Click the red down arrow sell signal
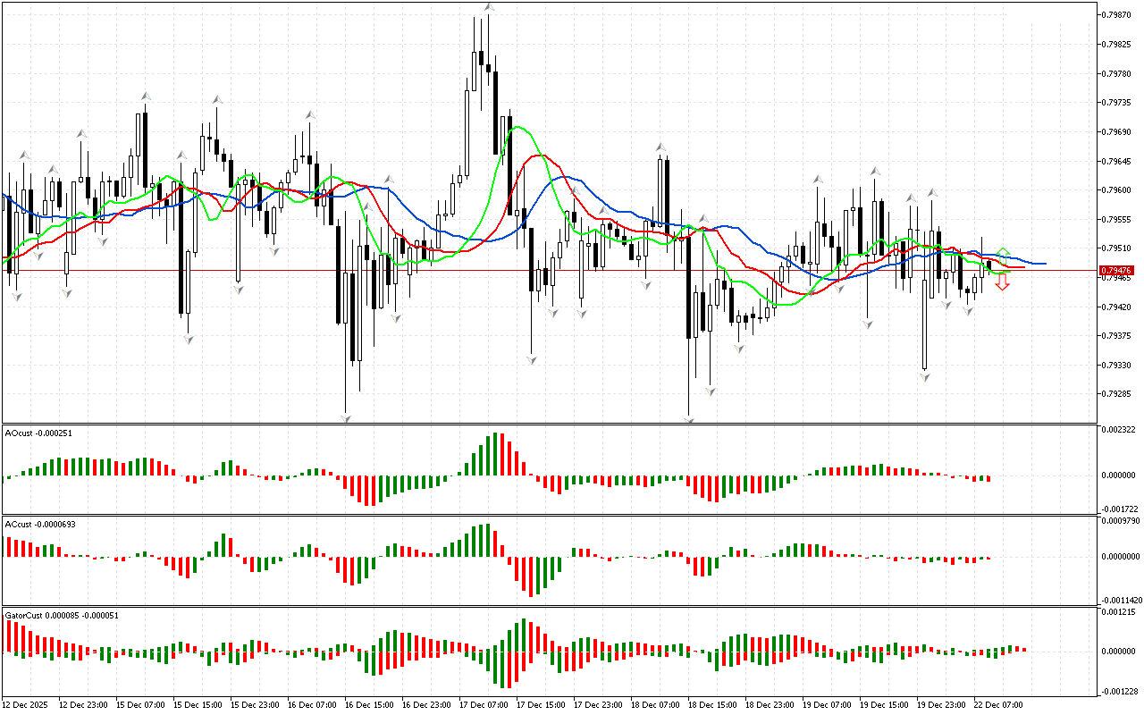The height and width of the screenshot is (715, 1144). [x=1003, y=282]
